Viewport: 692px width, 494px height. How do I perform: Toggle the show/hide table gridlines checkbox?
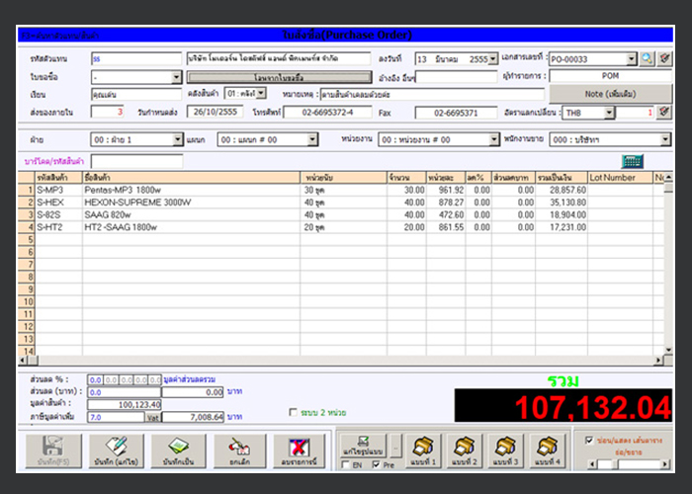pos(589,441)
